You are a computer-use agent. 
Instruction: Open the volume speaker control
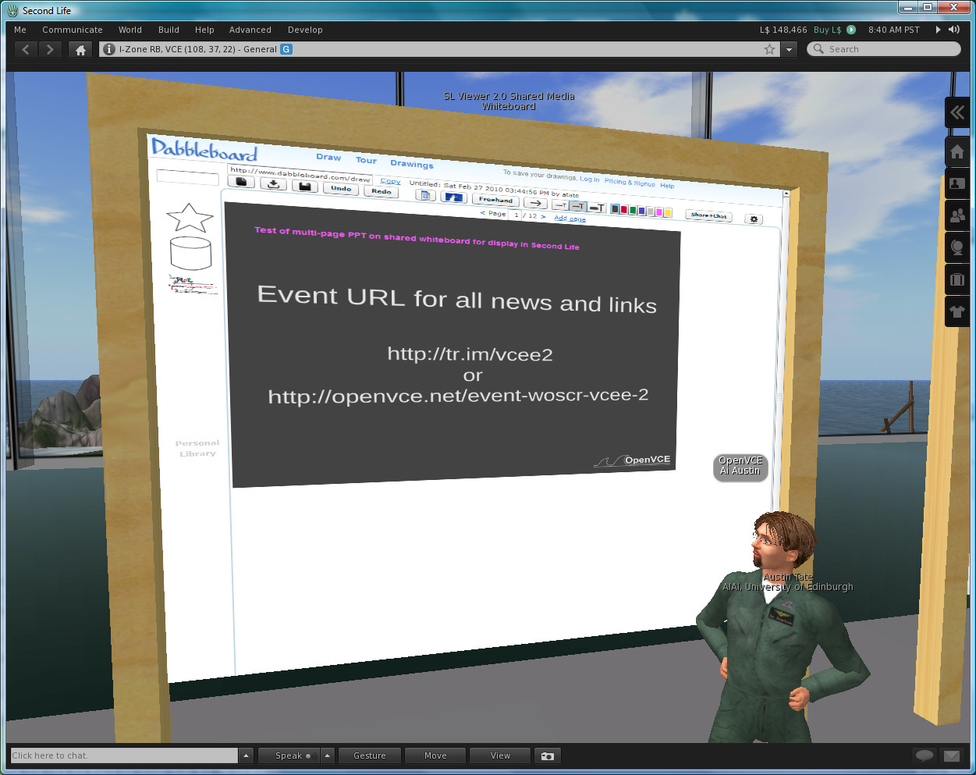(x=953, y=30)
